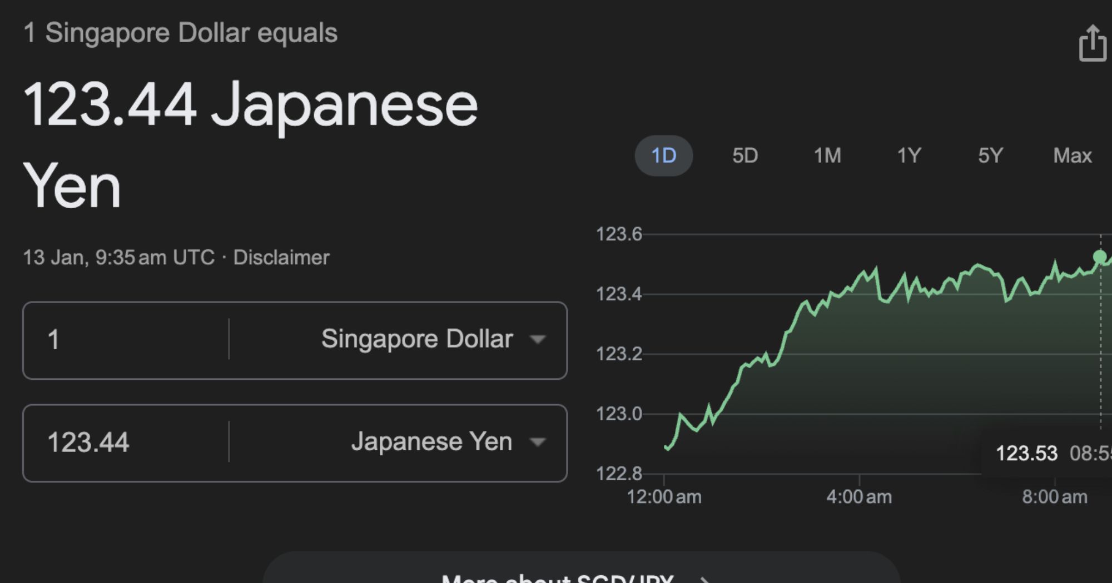Select the 5D chart range
Viewport: 1112px width, 583px height.
[745, 155]
